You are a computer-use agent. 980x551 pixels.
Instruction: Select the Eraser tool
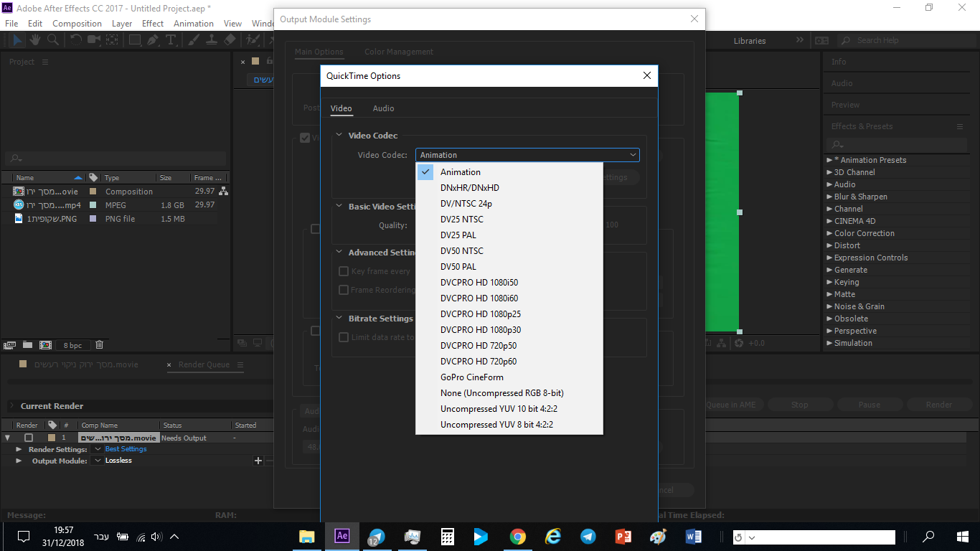click(230, 40)
